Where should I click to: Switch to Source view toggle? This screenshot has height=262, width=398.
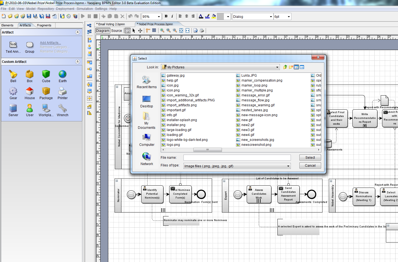pos(116,31)
